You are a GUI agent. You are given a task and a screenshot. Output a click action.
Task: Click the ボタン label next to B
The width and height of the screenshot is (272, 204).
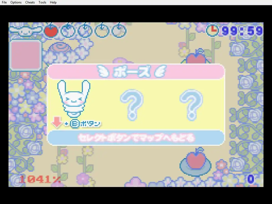(90, 124)
